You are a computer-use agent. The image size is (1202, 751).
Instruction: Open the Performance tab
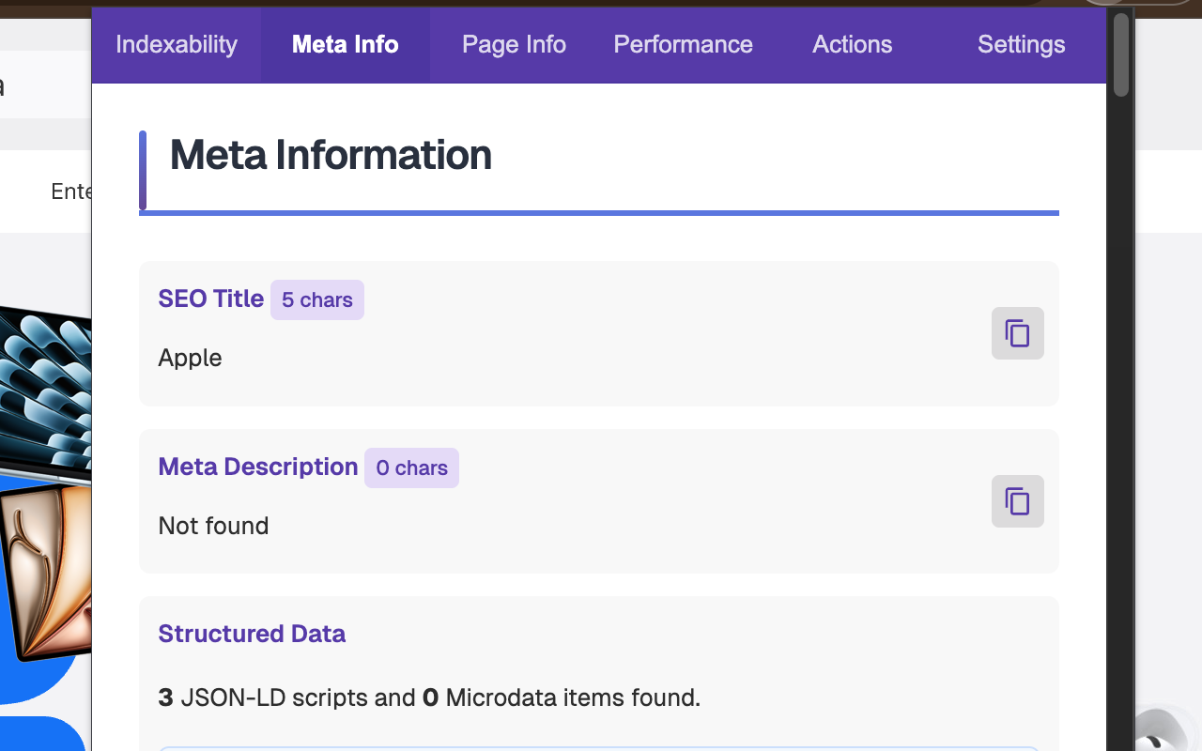click(x=683, y=44)
